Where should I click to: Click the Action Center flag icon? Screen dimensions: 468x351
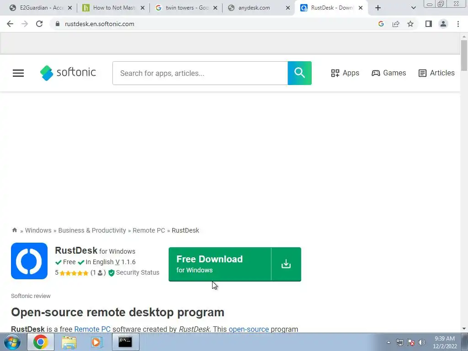coord(411,342)
